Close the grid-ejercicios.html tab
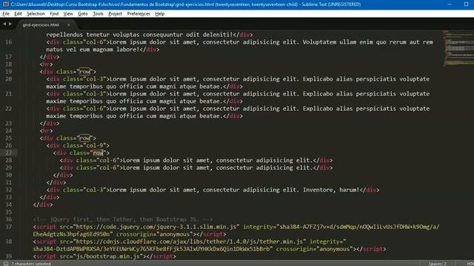The height and width of the screenshot is (266, 474). [x=69, y=24]
